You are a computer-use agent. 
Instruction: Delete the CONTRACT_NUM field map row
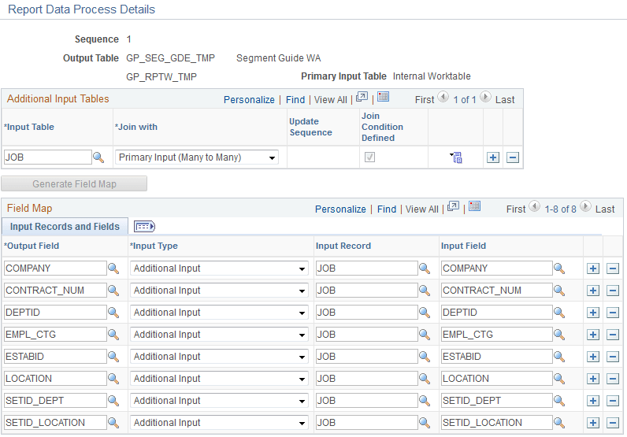613,291
